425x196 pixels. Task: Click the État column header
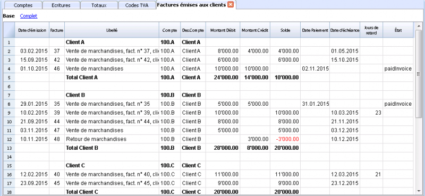[398, 30]
